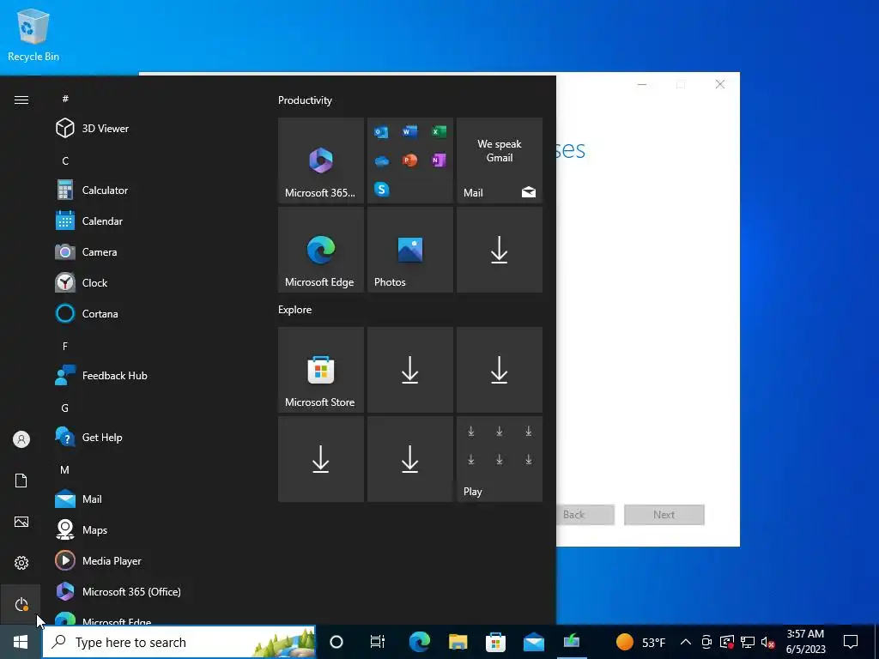879x659 pixels.
Task: Open the Play folder tile
Action: tap(500, 459)
